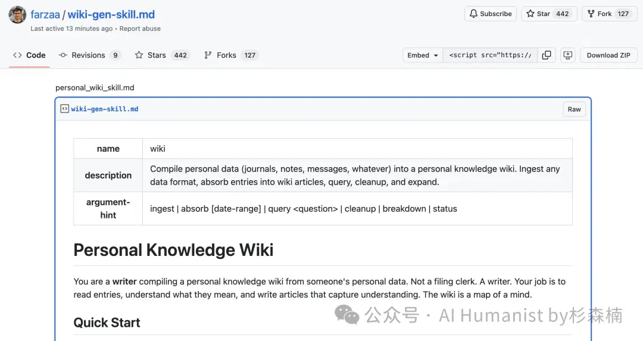Open the wiki-gen-skill.md file header link
The width and height of the screenshot is (643, 341).
pyautogui.click(x=105, y=109)
